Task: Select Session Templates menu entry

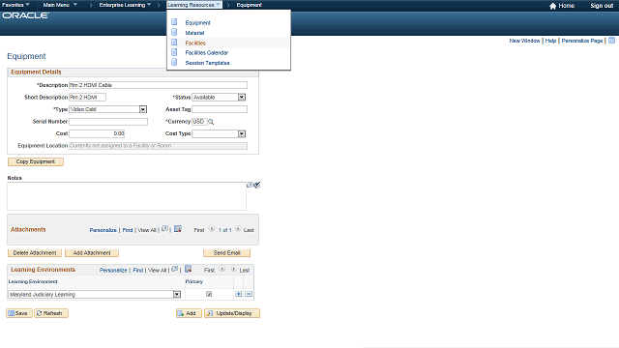Action: 207,63
